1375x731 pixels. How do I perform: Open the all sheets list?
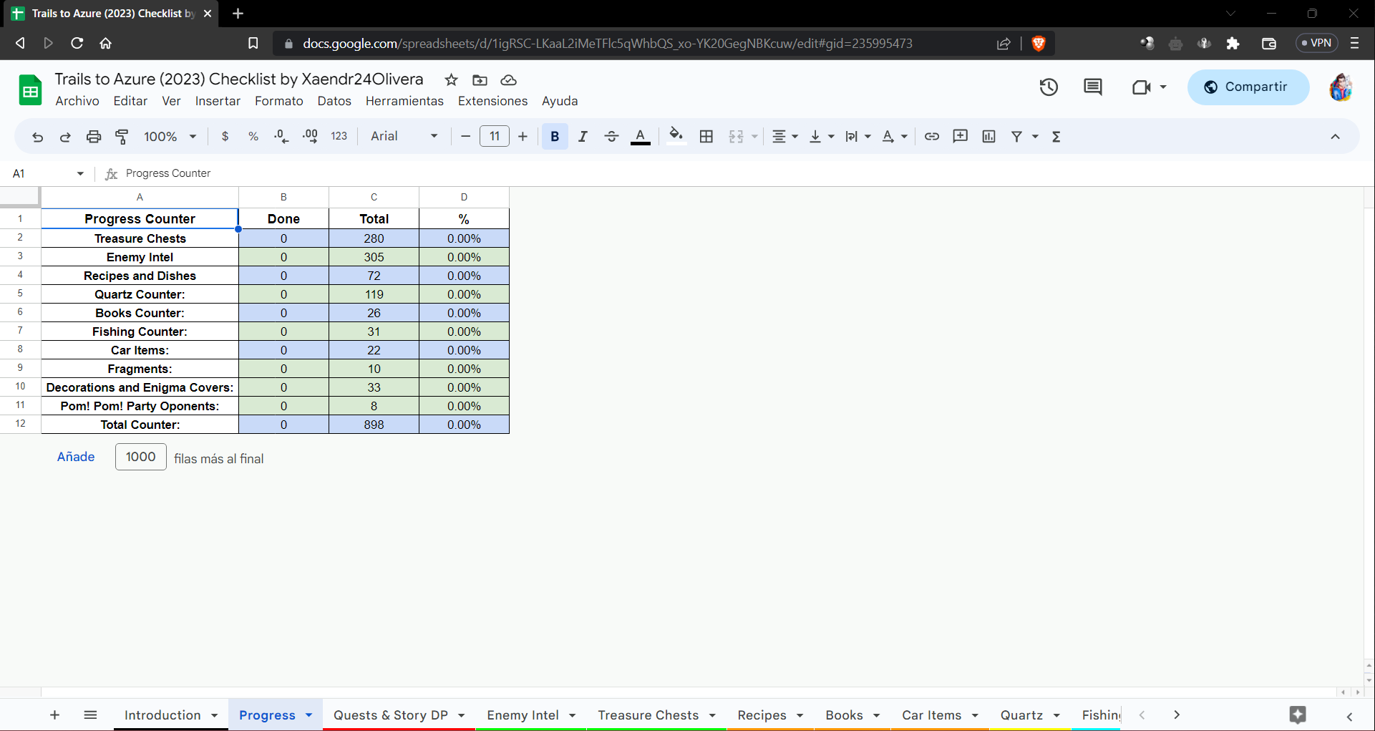[90, 715]
